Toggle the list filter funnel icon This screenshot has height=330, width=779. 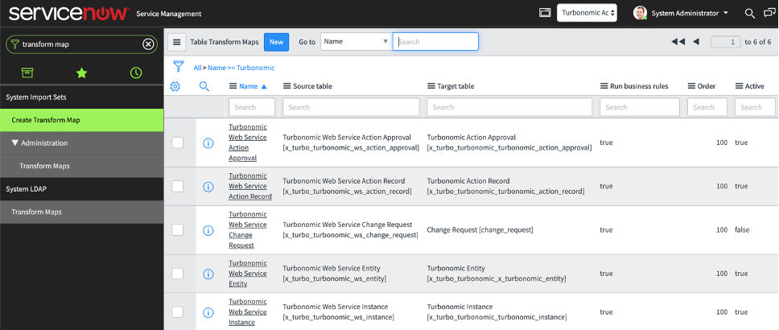coord(179,66)
